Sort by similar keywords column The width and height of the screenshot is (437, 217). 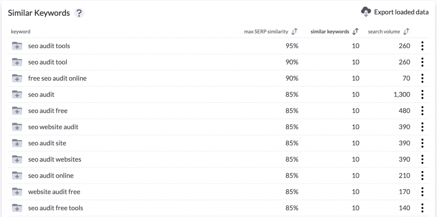355,32
